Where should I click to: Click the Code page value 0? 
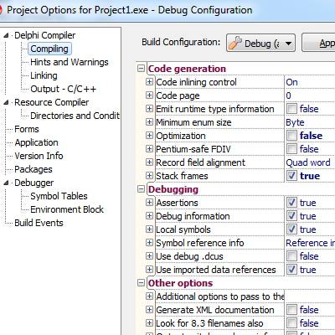coord(288,95)
